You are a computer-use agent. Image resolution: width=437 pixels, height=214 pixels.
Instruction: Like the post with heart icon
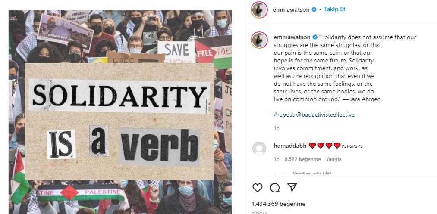(257, 188)
